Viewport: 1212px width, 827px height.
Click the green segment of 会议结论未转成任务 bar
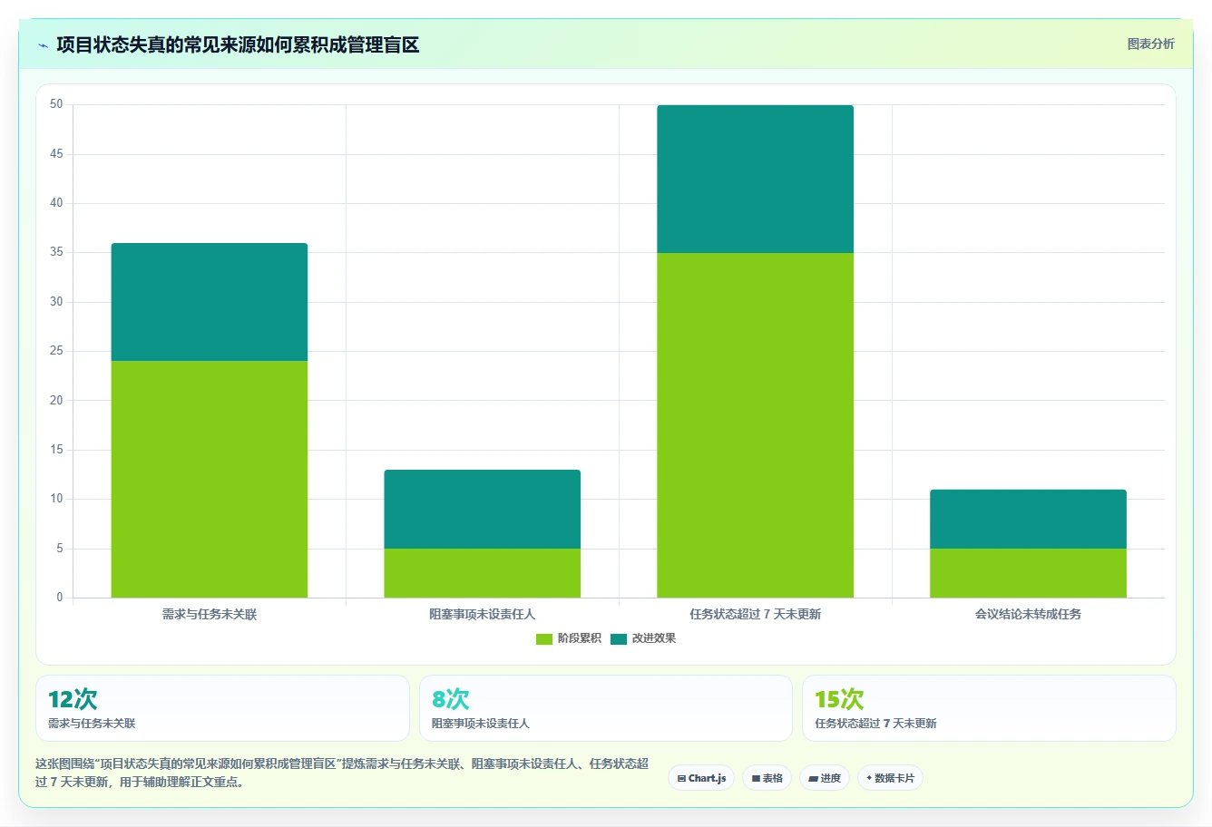point(1029,573)
